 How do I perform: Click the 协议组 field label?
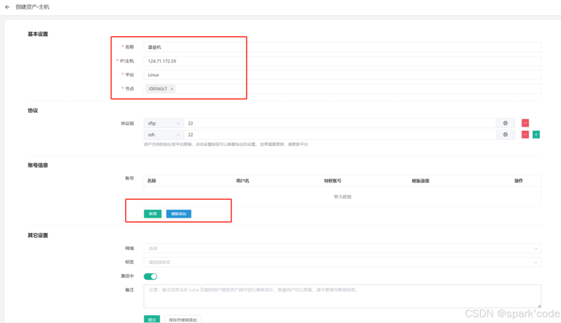coord(127,123)
